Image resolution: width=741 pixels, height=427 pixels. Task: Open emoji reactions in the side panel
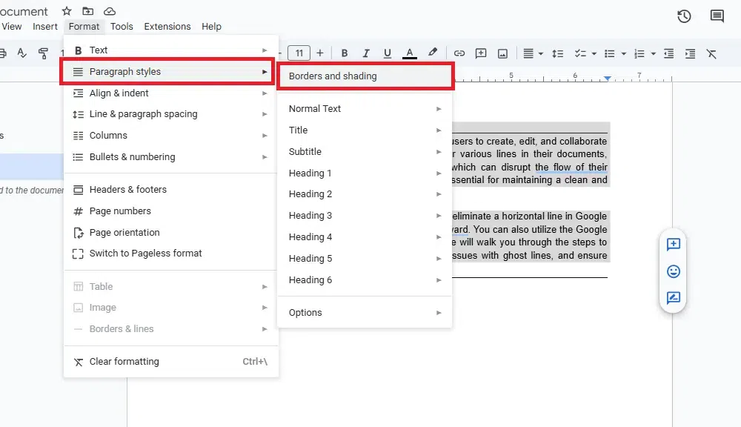pos(673,272)
